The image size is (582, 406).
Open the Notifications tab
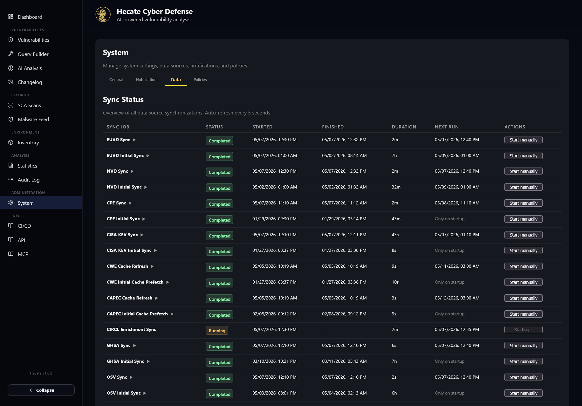click(147, 80)
